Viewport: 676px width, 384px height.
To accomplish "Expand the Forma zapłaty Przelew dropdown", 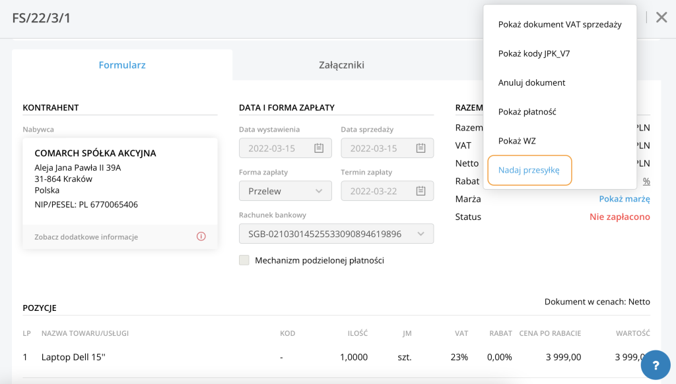I will pyautogui.click(x=285, y=191).
